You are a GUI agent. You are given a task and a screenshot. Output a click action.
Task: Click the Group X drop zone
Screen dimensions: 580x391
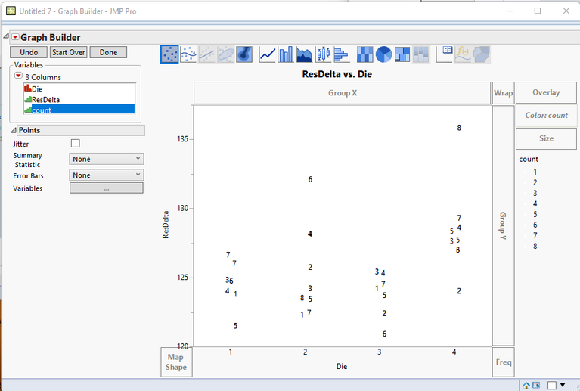pos(342,93)
